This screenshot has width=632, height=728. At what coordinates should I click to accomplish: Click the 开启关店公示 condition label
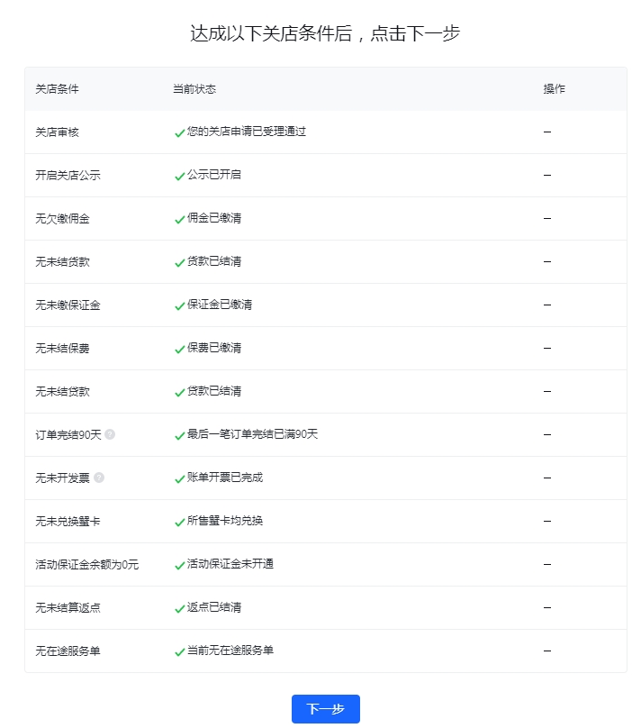coord(68,176)
